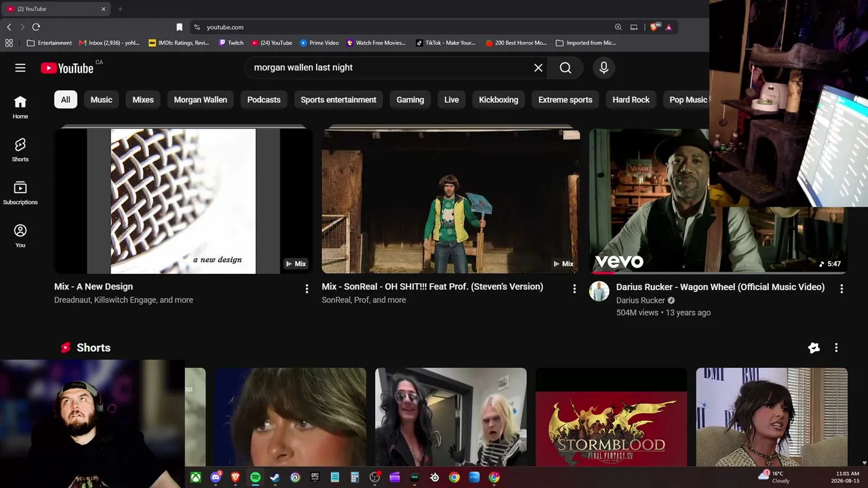The width and height of the screenshot is (868, 488).
Task: Open the Twitch bookmark
Action: (231, 43)
